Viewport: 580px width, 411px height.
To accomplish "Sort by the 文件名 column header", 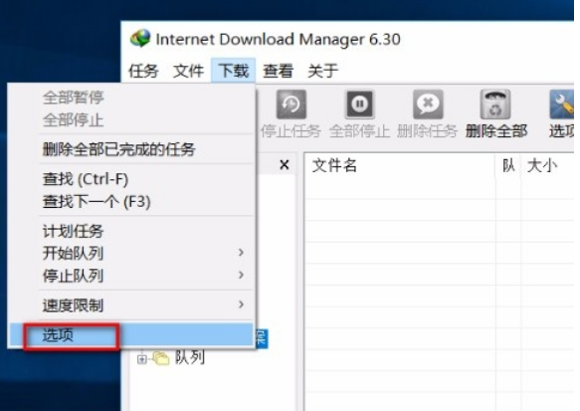I will 400,165.
